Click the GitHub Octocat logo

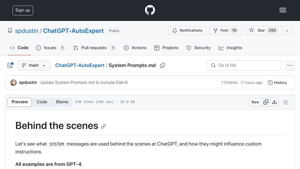point(150,10)
